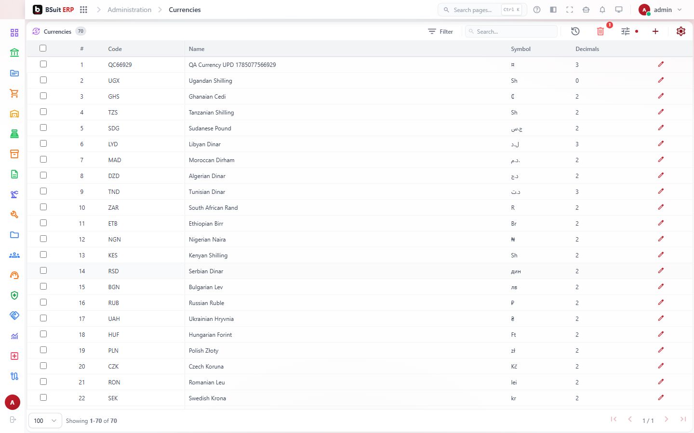Add a new currency with plus icon
Image resolution: width=694 pixels, height=433 pixels.
[655, 31]
